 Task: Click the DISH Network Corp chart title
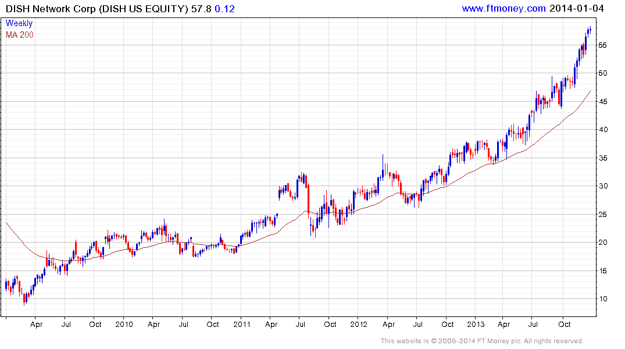97,9
